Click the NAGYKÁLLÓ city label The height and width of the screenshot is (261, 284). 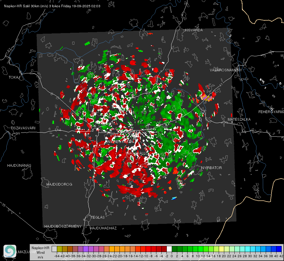[138, 153]
